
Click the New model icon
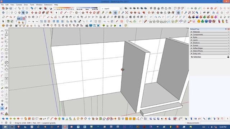tap(3, 8)
